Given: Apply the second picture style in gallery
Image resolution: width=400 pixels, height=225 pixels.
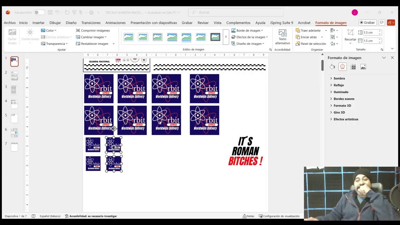Looking at the screenshot, I should tap(143, 37).
